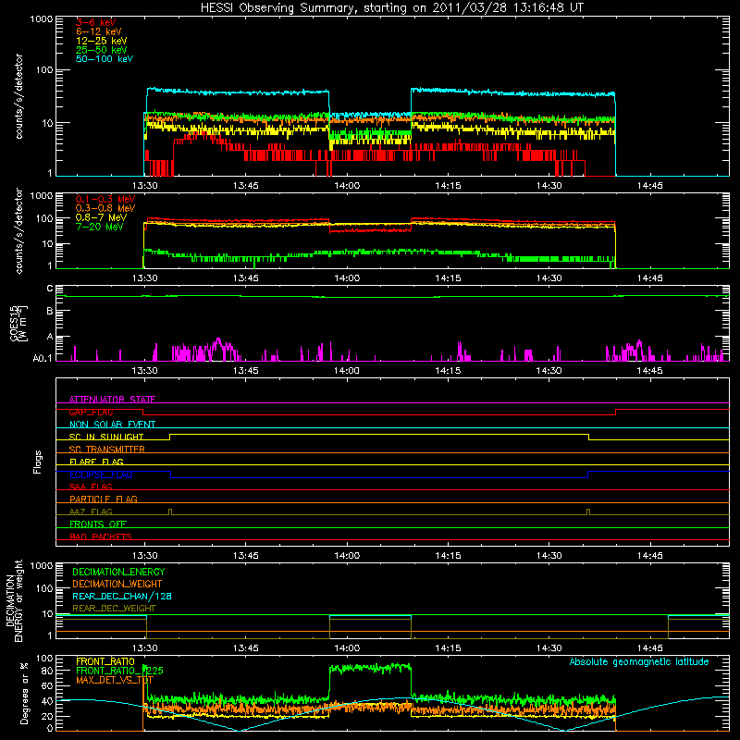Select the SC_IN_SUNLIGHT flag label

point(106,437)
